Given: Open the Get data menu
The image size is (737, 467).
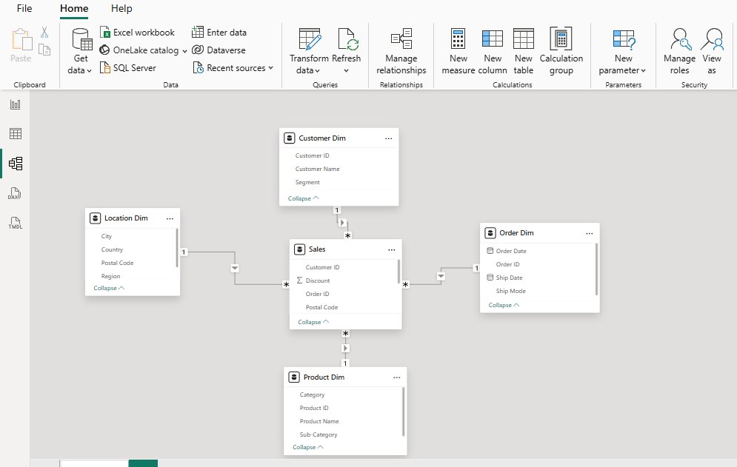Looking at the screenshot, I should click(x=80, y=51).
